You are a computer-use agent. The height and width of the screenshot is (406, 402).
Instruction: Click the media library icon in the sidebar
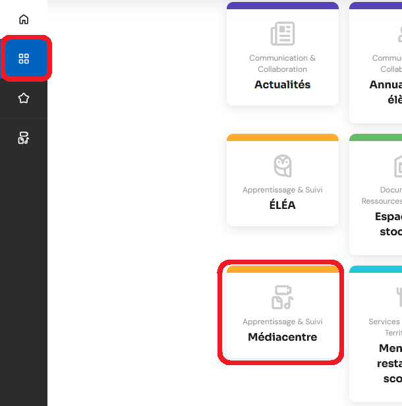tap(24, 138)
